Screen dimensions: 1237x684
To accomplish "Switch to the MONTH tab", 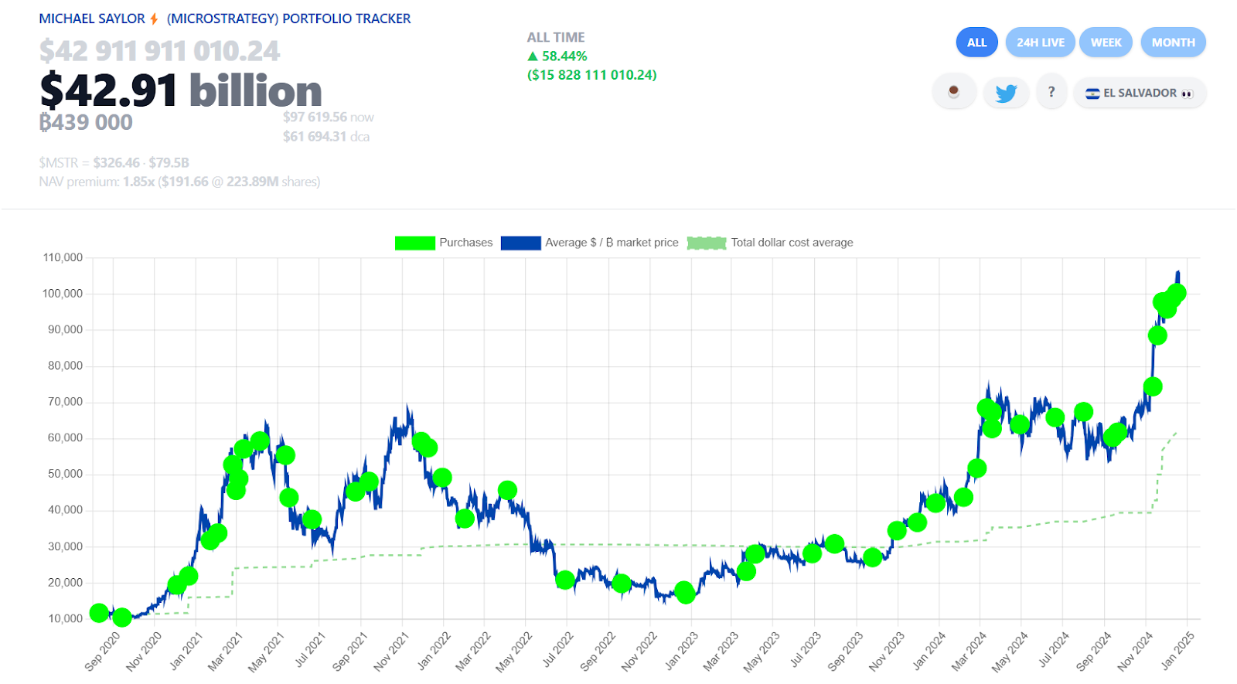I will pyautogui.click(x=1174, y=43).
